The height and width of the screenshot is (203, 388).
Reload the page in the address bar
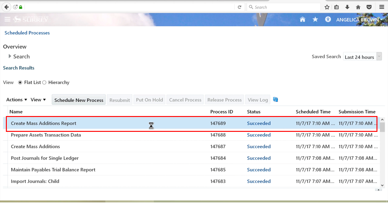pyautogui.click(x=239, y=7)
